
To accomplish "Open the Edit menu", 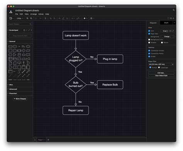I will (21, 14).
